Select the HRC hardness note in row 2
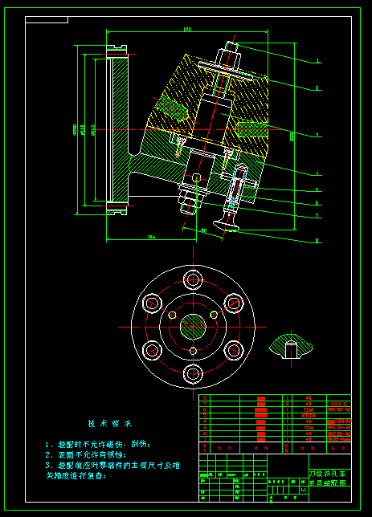Screen dimensions: 372x517 (339, 434)
